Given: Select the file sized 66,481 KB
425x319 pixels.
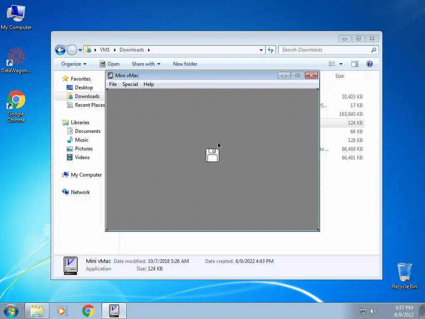Looking at the screenshot, I should pyautogui.click(x=352, y=158).
